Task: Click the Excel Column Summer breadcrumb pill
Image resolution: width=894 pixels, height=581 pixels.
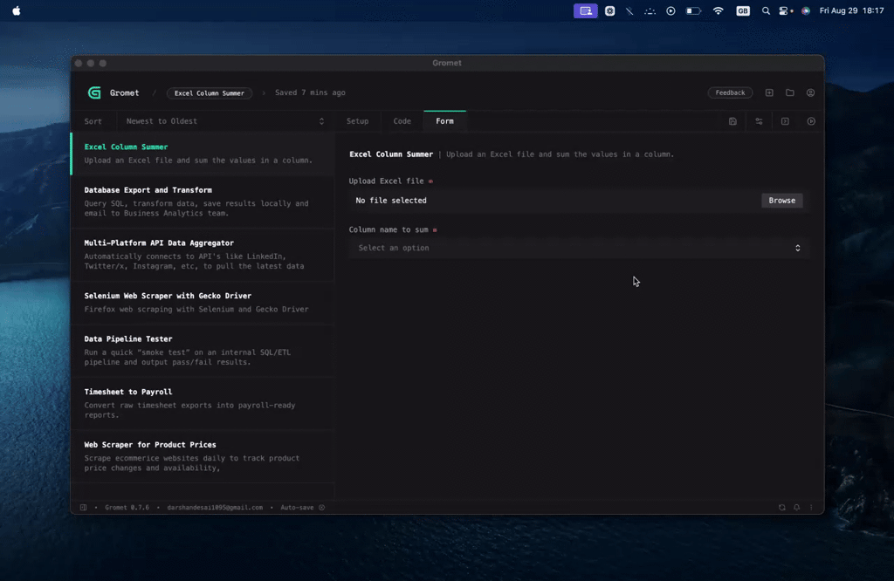Action: pos(209,93)
